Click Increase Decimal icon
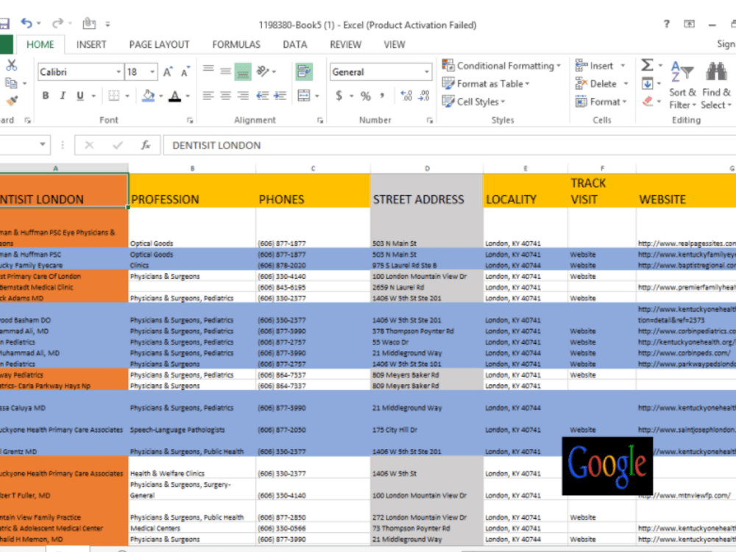Screen dimensions: 736x552 [406, 96]
